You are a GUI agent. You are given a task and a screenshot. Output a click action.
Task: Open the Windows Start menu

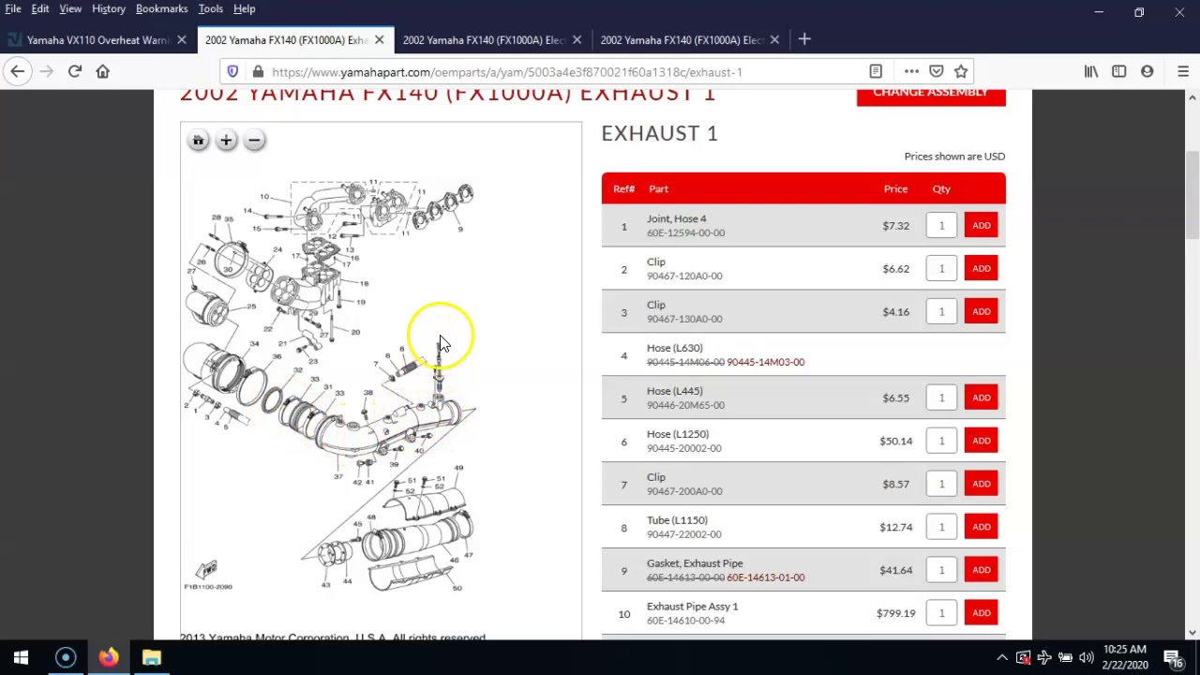pos(21,657)
